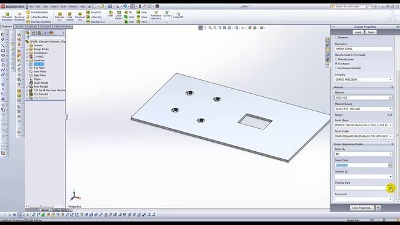Screen dimensions: 400x225
Task: Use the Dome feature
Action: point(142,17)
